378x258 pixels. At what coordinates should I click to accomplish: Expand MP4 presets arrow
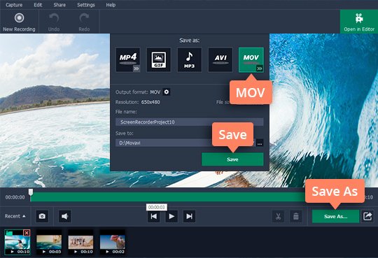(136, 69)
